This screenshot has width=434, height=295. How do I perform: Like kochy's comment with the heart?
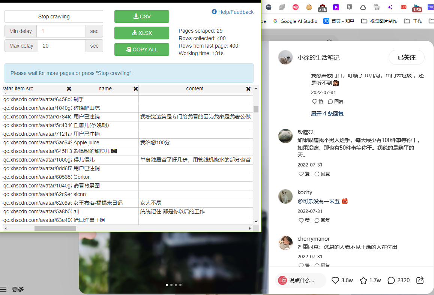pos(301,220)
